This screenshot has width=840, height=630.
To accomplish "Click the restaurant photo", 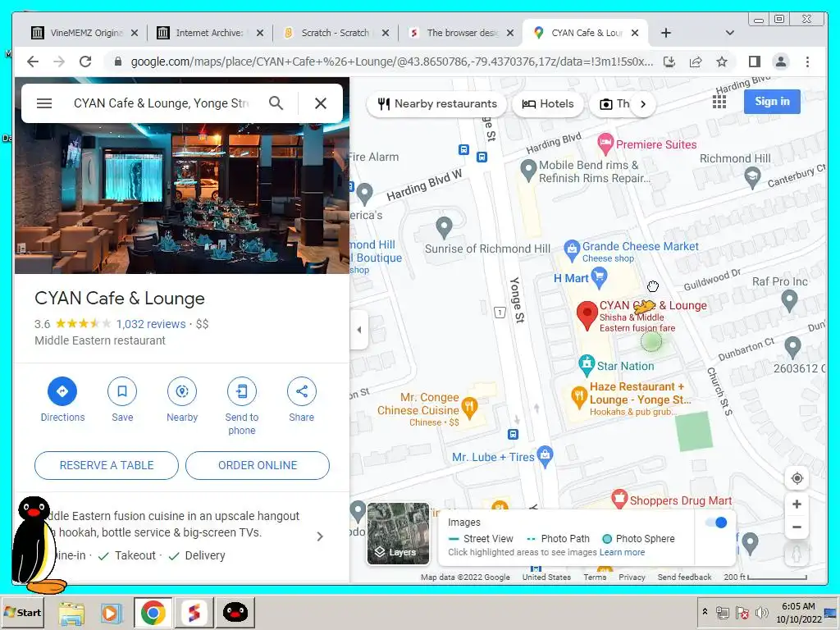I will pyautogui.click(x=181, y=199).
